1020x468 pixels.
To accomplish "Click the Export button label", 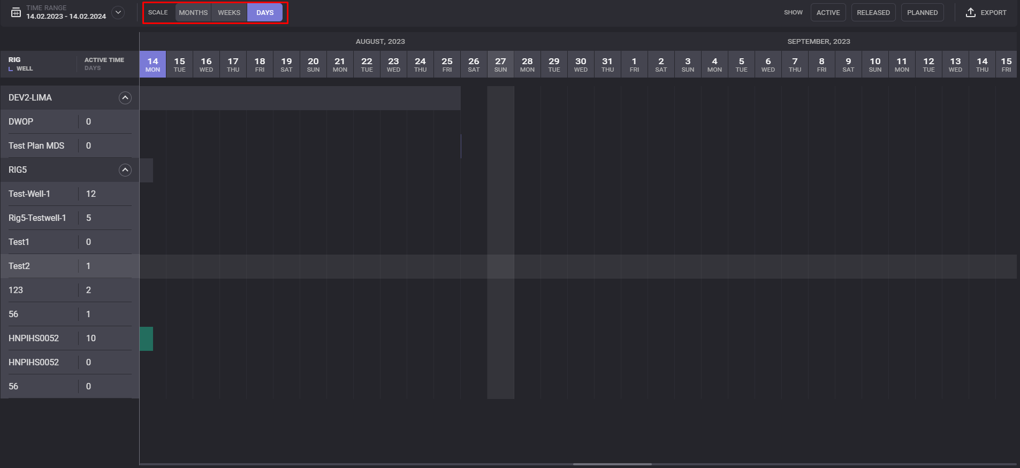I will (993, 12).
